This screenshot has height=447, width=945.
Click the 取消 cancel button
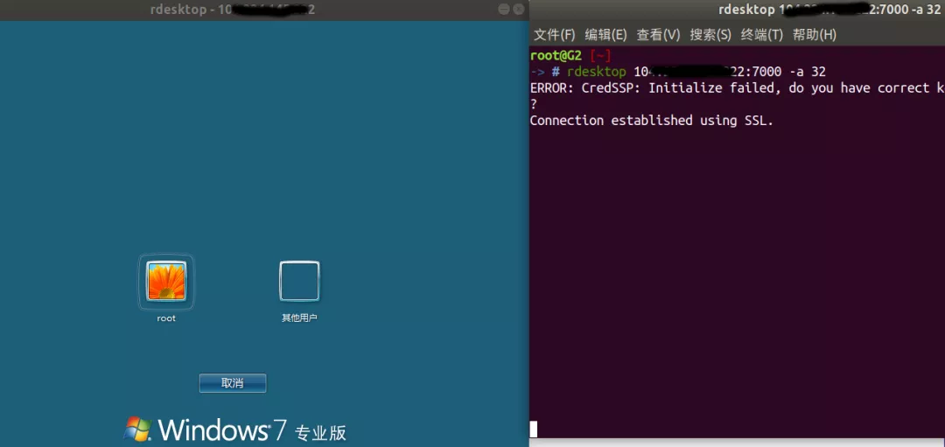pos(233,383)
